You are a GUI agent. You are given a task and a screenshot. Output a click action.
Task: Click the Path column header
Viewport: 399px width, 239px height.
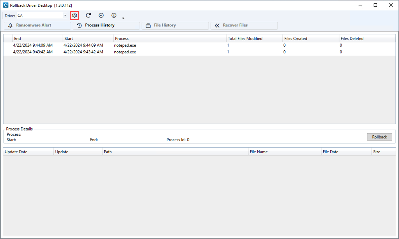coord(175,152)
